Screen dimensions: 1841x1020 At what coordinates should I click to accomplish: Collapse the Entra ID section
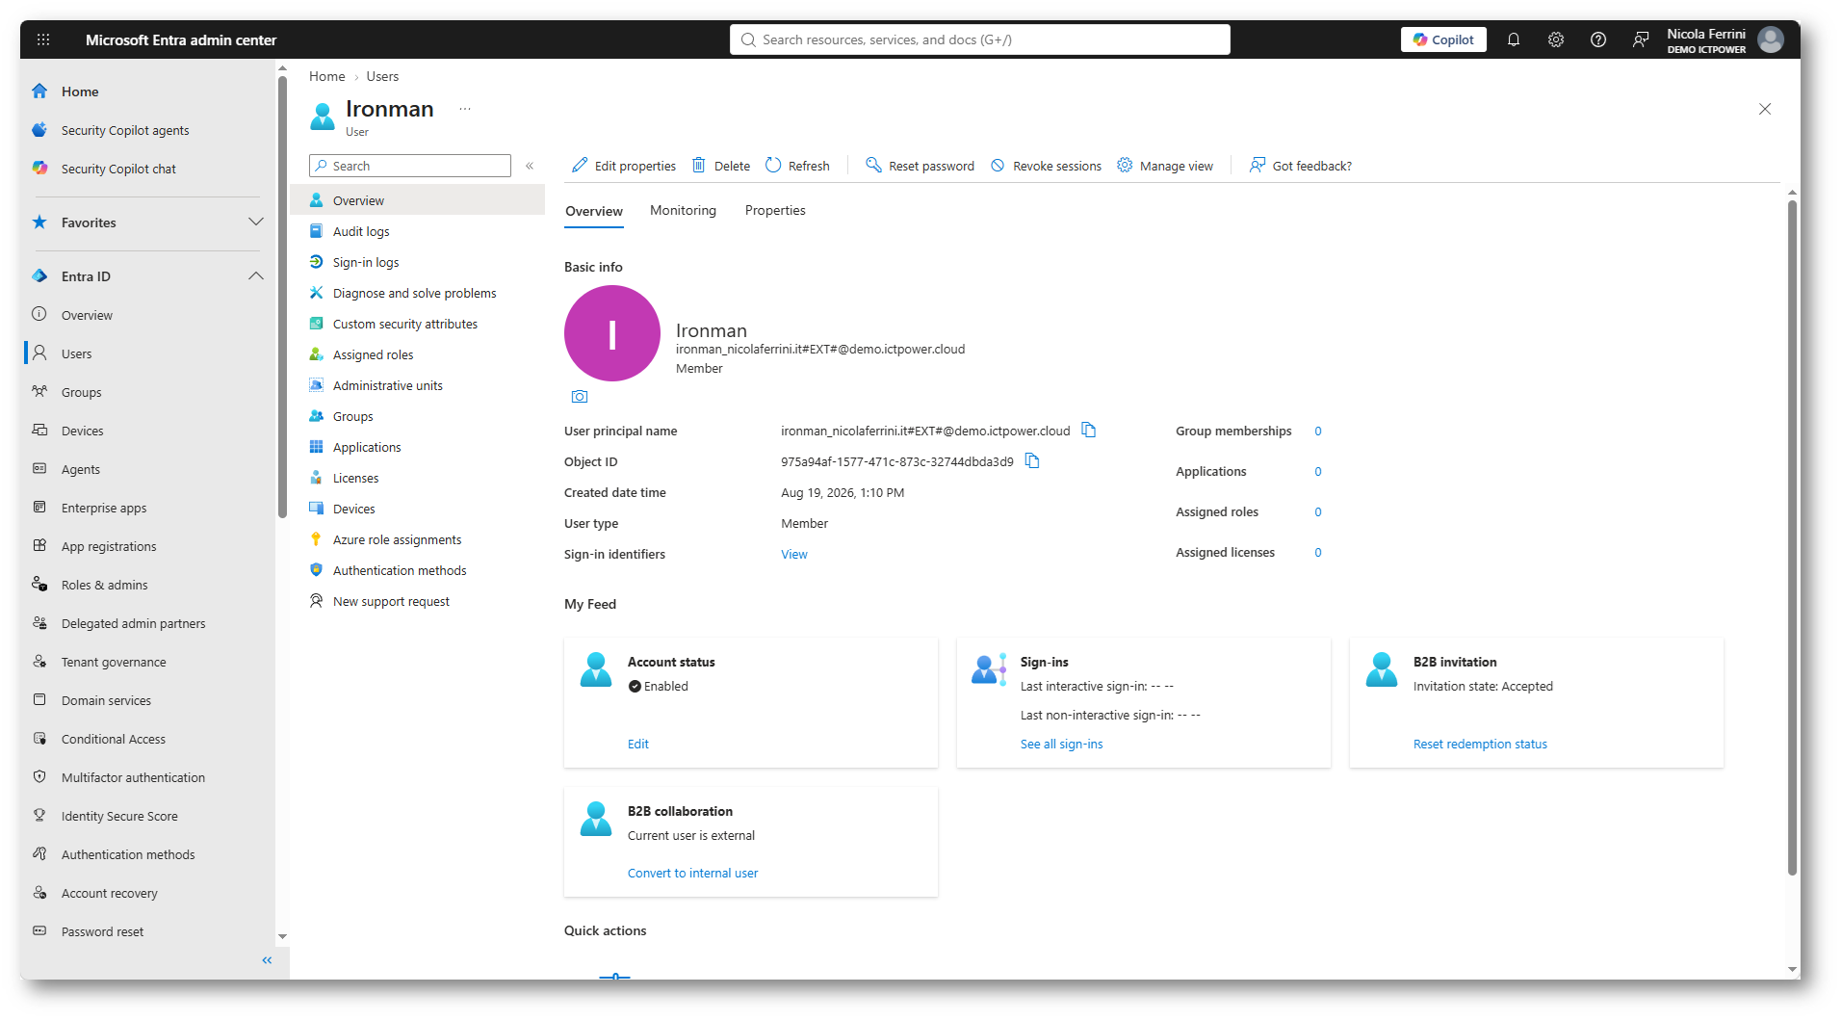click(x=256, y=276)
